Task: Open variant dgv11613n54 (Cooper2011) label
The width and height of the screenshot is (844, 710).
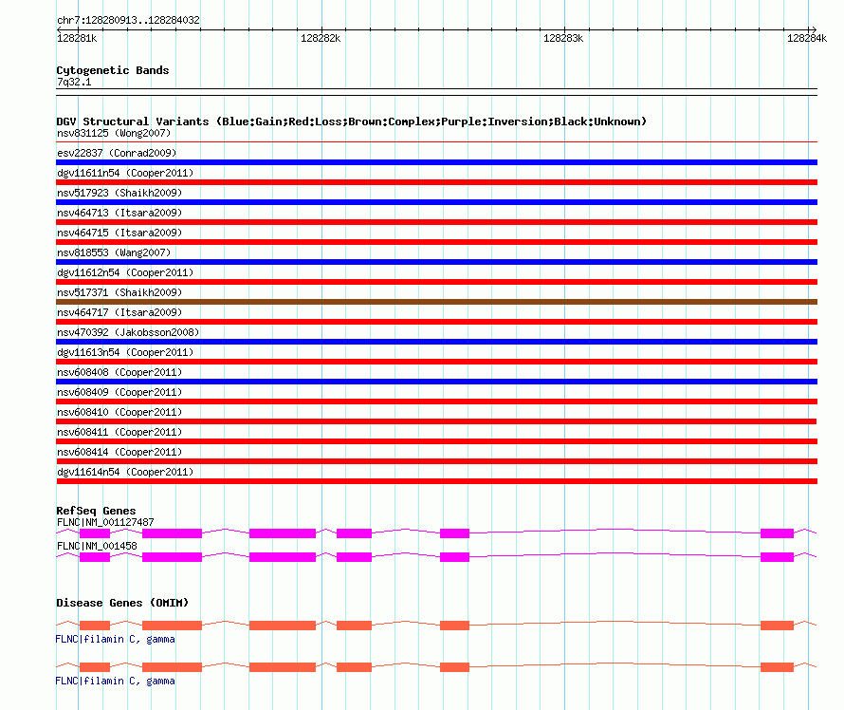Action: pos(125,352)
